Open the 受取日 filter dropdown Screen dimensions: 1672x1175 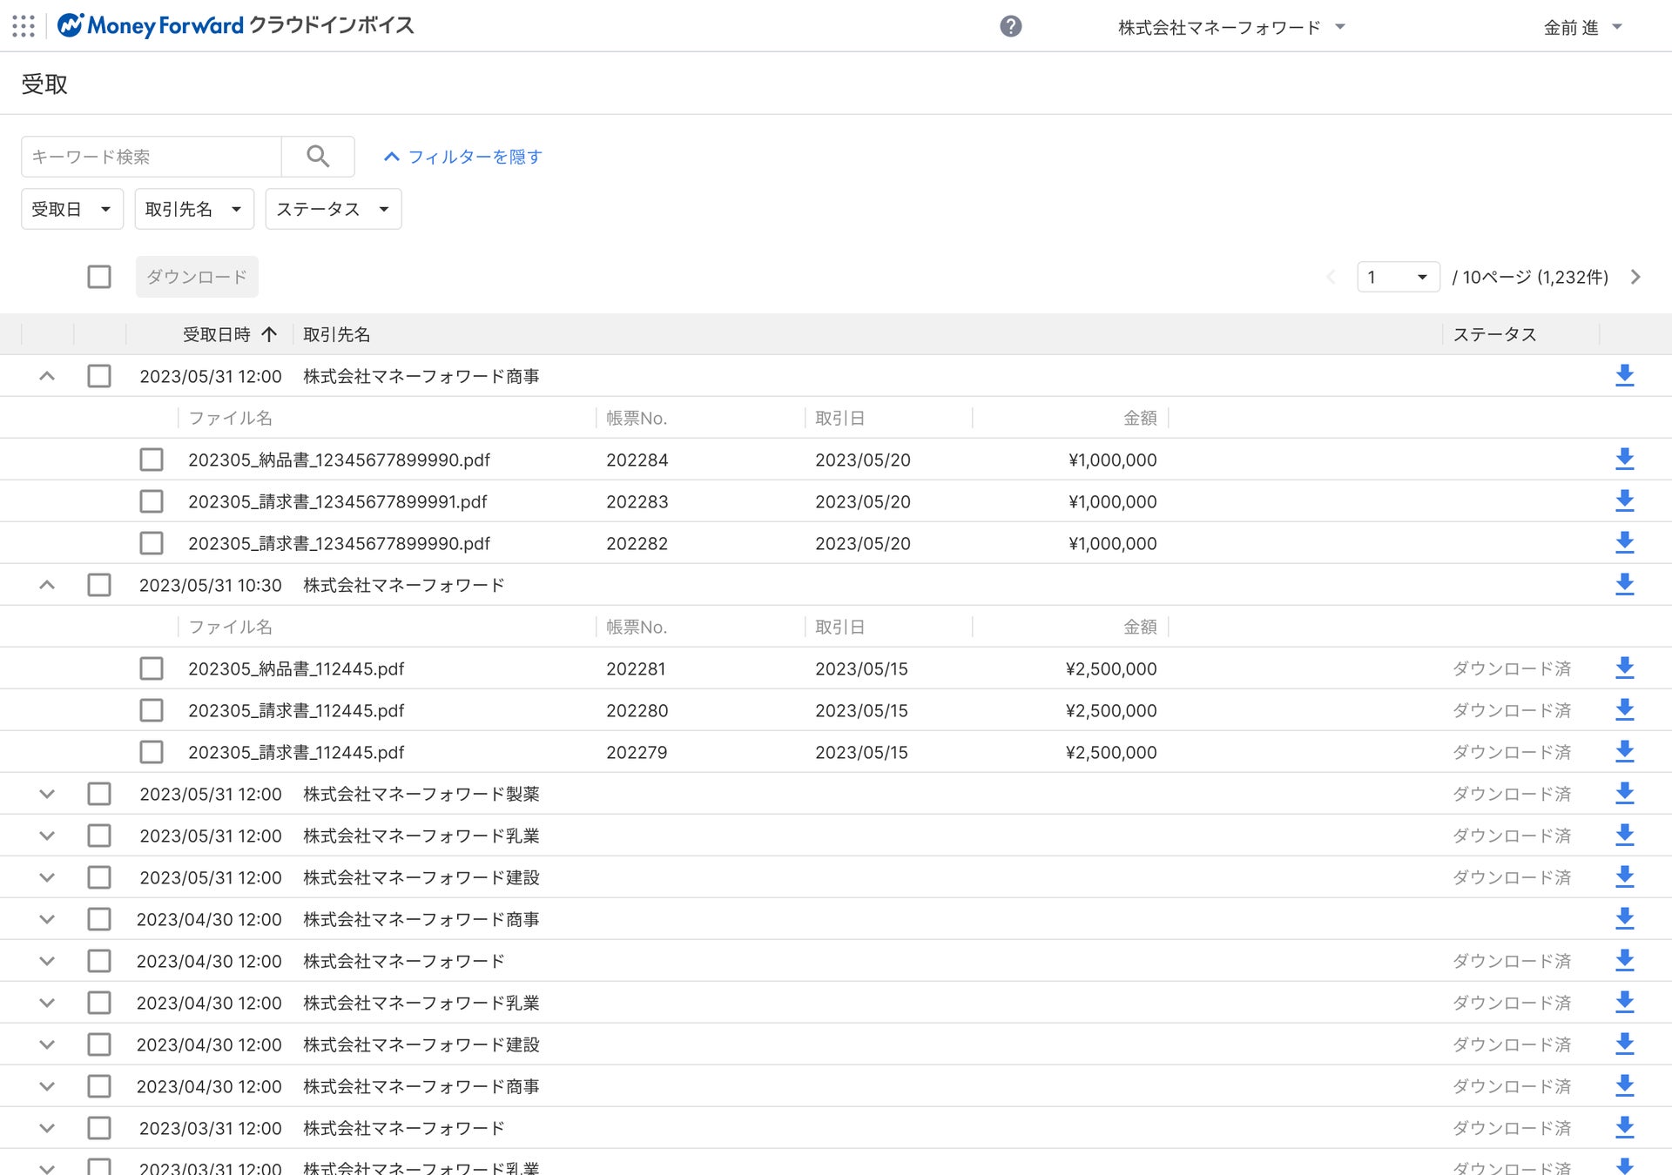point(71,209)
